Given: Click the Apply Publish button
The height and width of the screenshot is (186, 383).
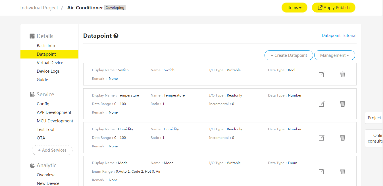Looking at the screenshot, I should tap(334, 8).
